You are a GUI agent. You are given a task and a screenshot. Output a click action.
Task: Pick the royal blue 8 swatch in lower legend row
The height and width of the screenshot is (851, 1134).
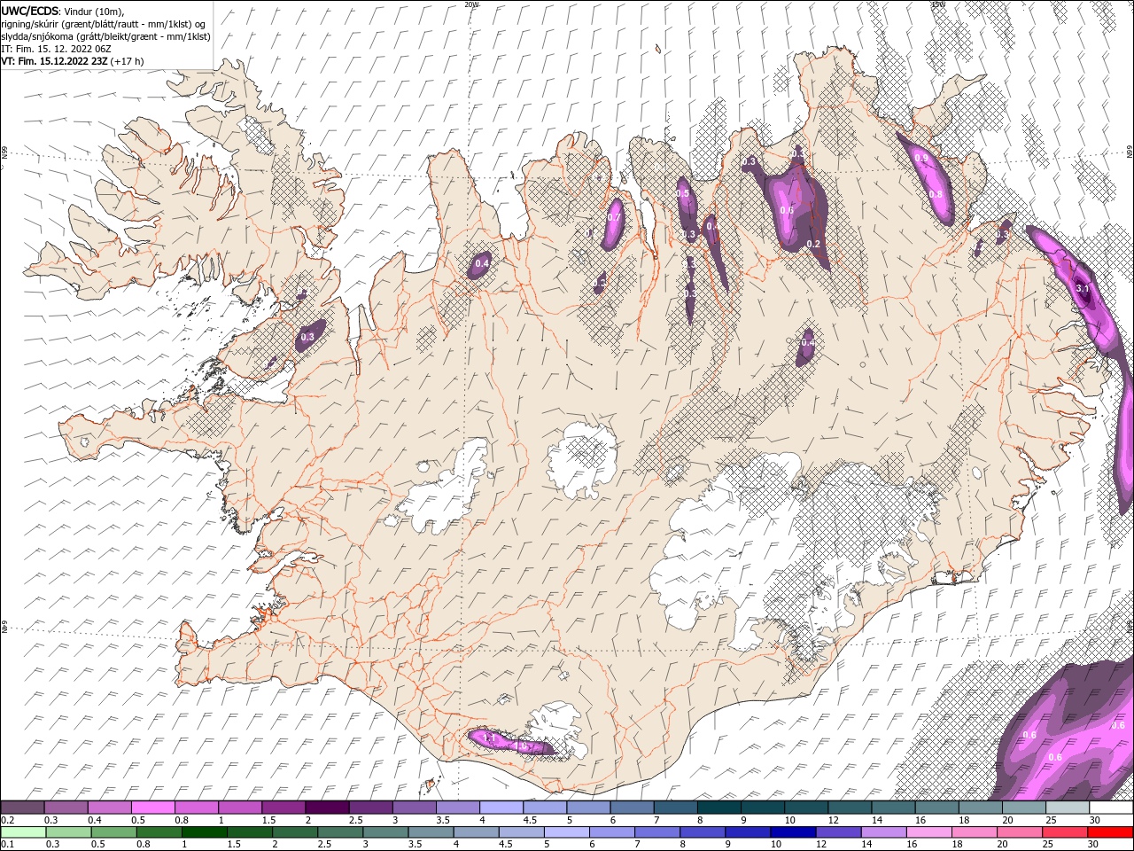coord(704,832)
